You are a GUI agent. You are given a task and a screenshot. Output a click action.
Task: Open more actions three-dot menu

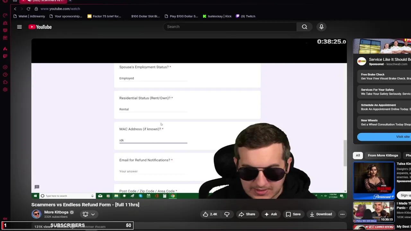(x=342, y=214)
